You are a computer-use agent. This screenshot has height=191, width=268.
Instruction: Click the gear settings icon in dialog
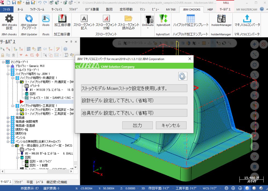point(182,76)
